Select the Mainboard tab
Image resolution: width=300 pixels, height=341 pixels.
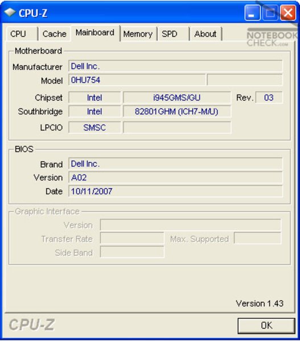[x=95, y=33]
